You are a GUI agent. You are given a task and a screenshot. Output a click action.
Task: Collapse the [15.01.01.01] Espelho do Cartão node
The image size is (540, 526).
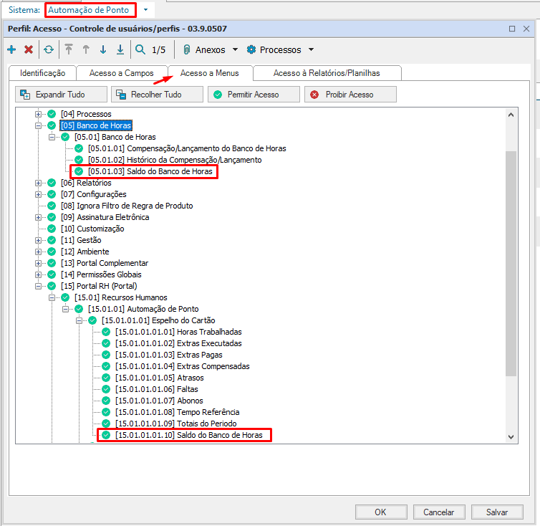coord(79,320)
